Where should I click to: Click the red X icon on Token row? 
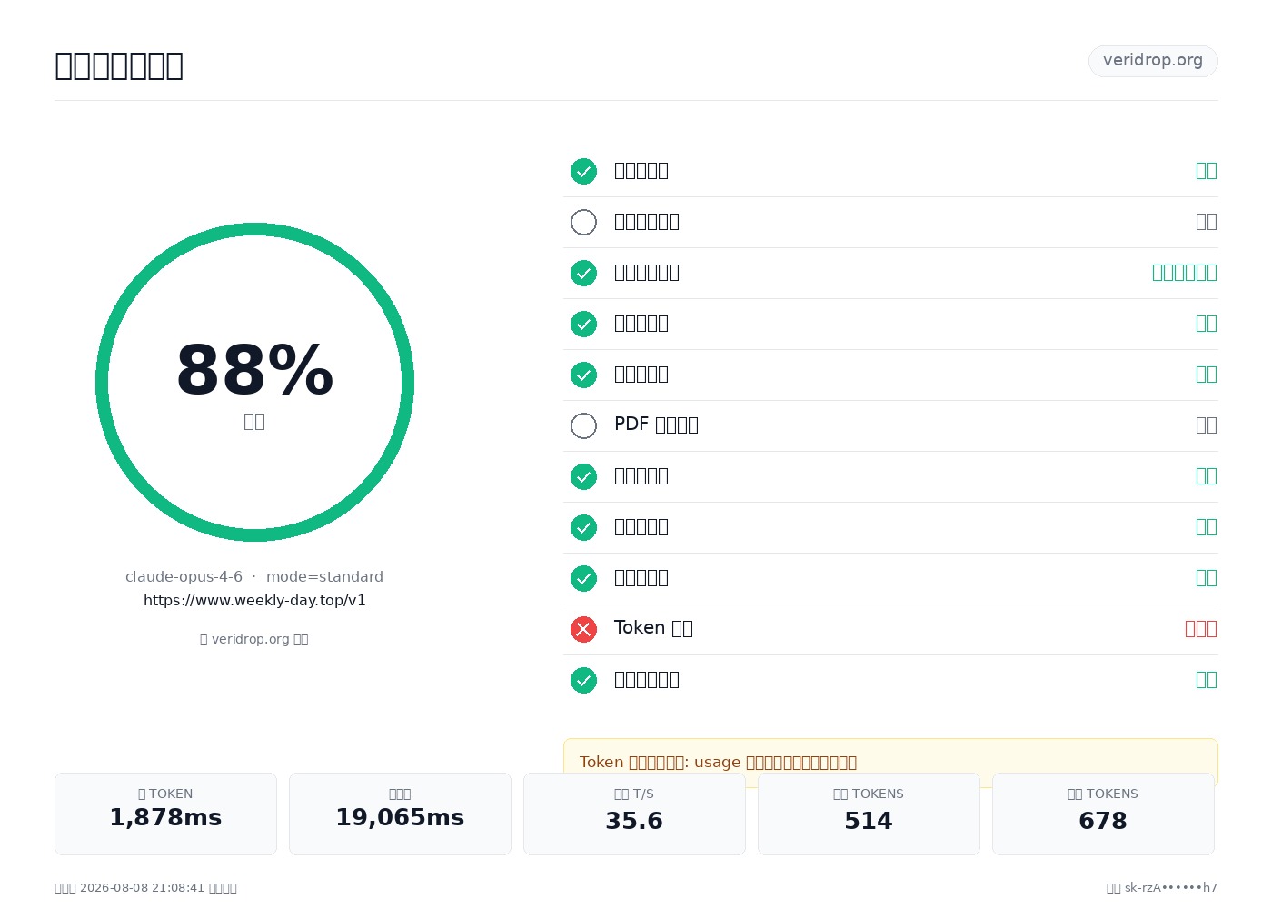click(583, 629)
